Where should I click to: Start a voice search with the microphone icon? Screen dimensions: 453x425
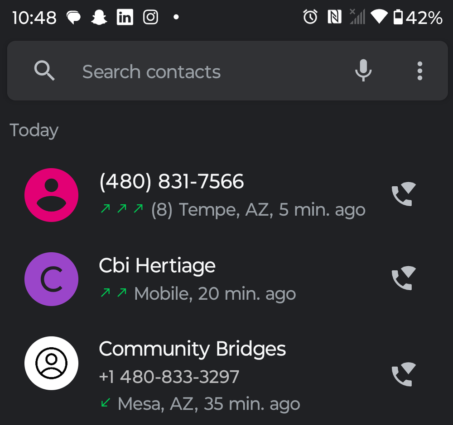pyautogui.click(x=363, y=71)
